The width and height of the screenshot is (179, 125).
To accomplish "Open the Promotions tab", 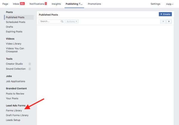I will 94,4.
